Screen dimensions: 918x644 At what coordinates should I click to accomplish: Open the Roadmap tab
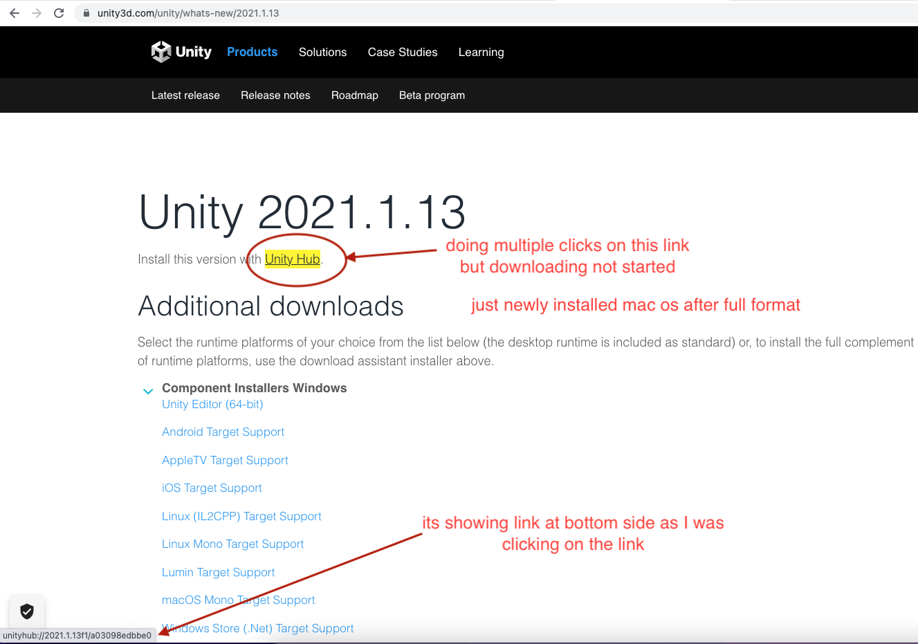(355, 95)
